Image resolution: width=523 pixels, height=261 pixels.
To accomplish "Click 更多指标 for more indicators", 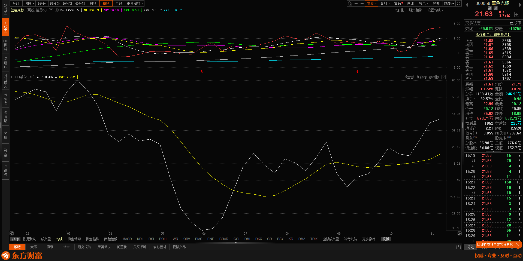I will [x=369, y=239].
